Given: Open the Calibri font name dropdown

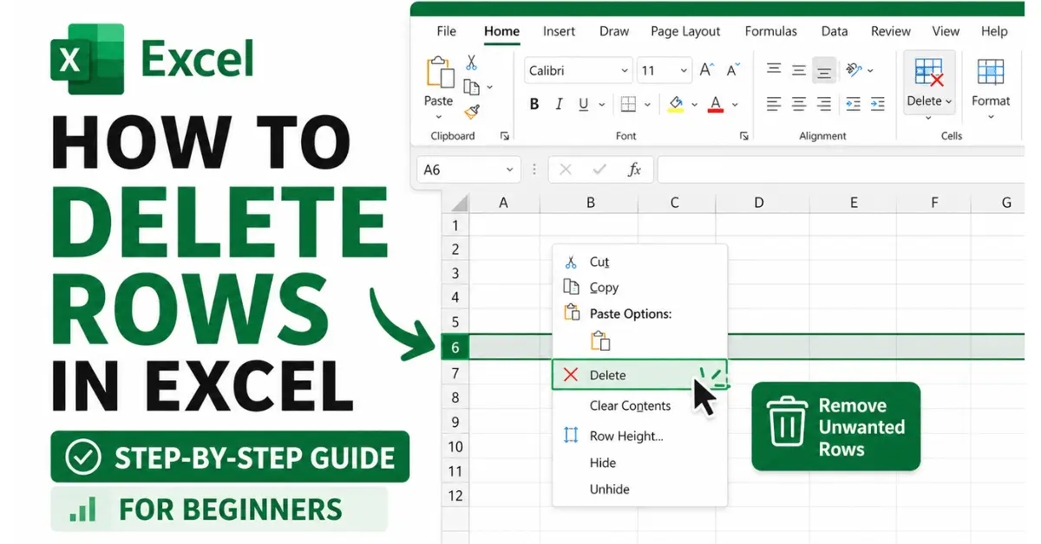Looking at the screenshot, I should 625,71.
